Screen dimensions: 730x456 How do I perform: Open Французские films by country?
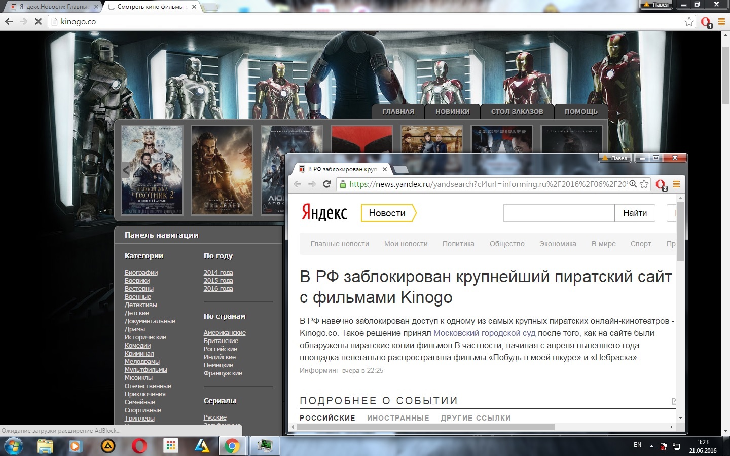223,373
